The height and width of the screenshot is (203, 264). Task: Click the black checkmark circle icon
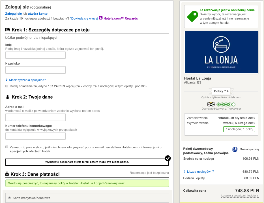point(168,158)
